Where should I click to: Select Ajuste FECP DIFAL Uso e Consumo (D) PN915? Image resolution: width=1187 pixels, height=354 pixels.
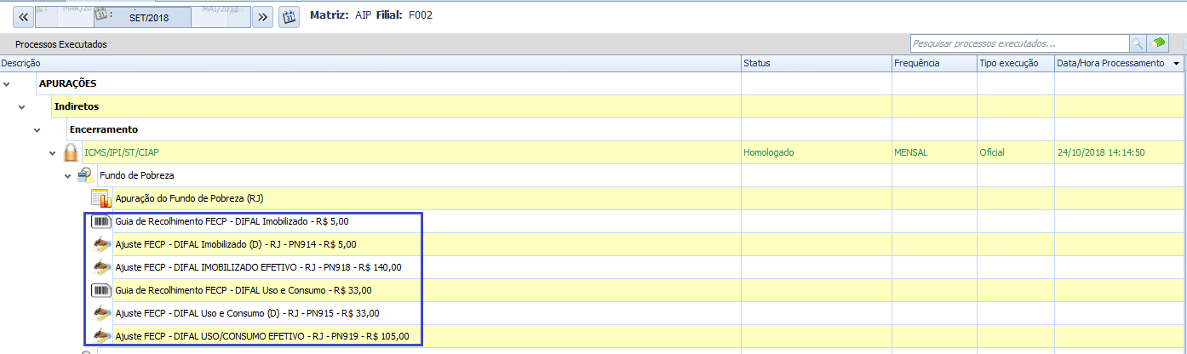(247, 313)
